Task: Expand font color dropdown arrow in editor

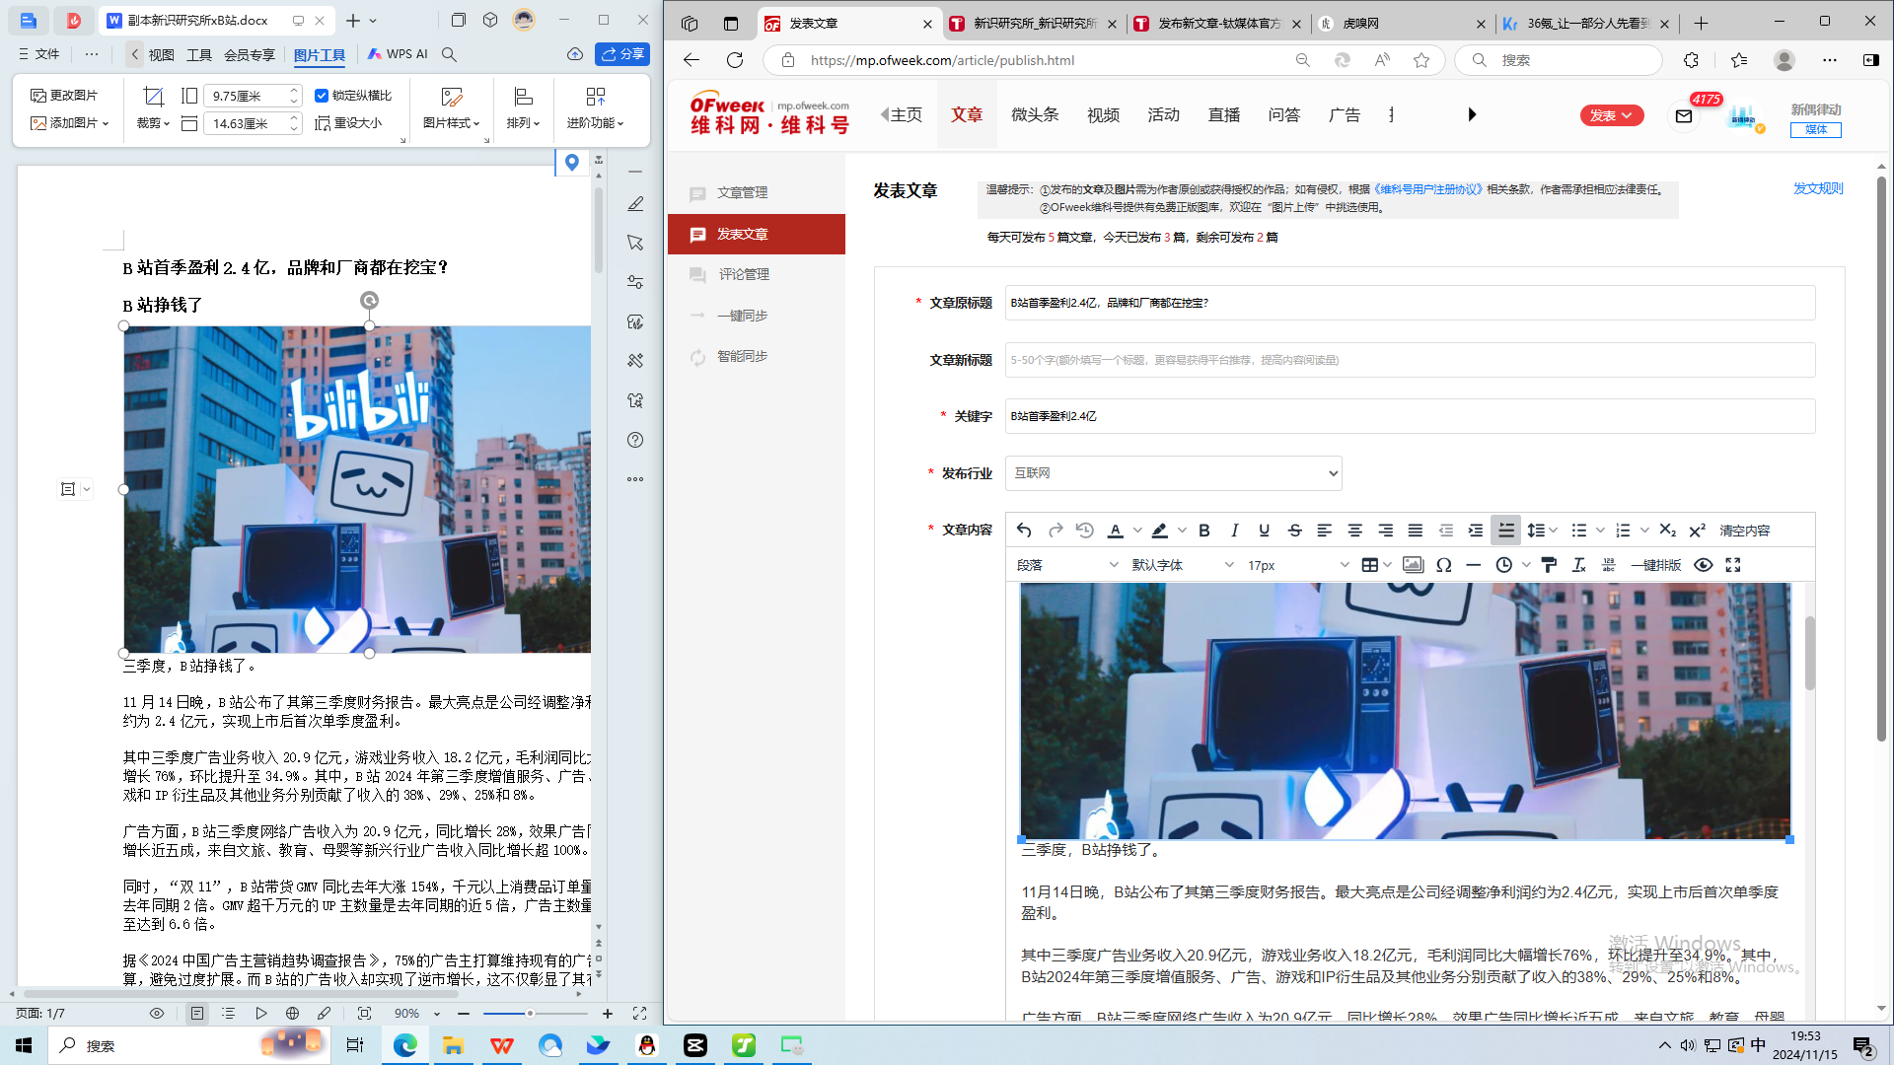Action: (x=1137, y=531)
